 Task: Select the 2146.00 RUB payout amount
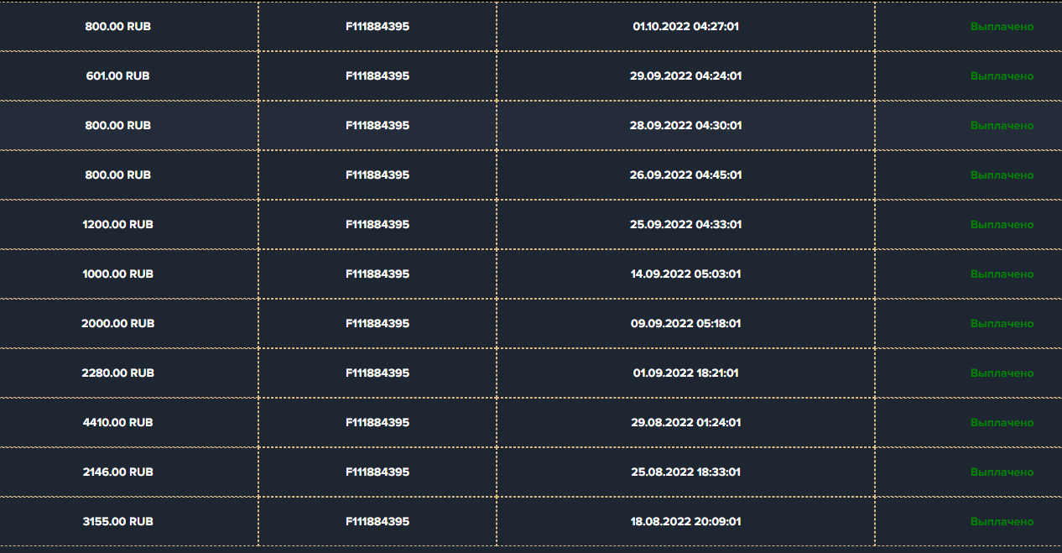tap(117, 472)
